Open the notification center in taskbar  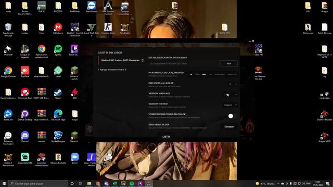327,183
